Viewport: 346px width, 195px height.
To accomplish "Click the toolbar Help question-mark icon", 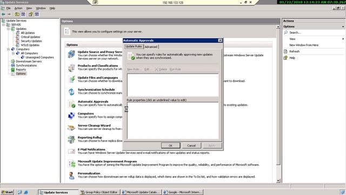I will [x=31, y=15].
